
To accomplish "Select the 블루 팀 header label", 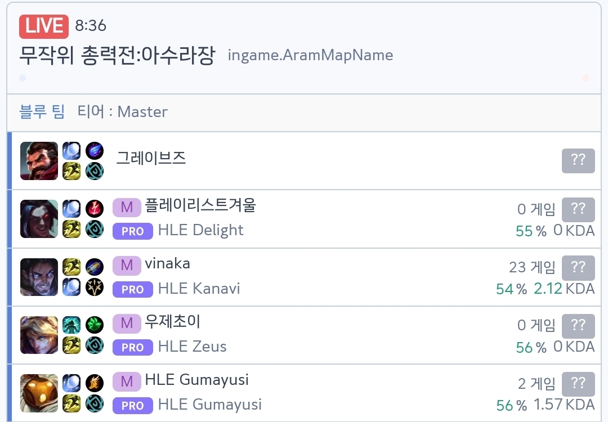I will tap(42, 111).
